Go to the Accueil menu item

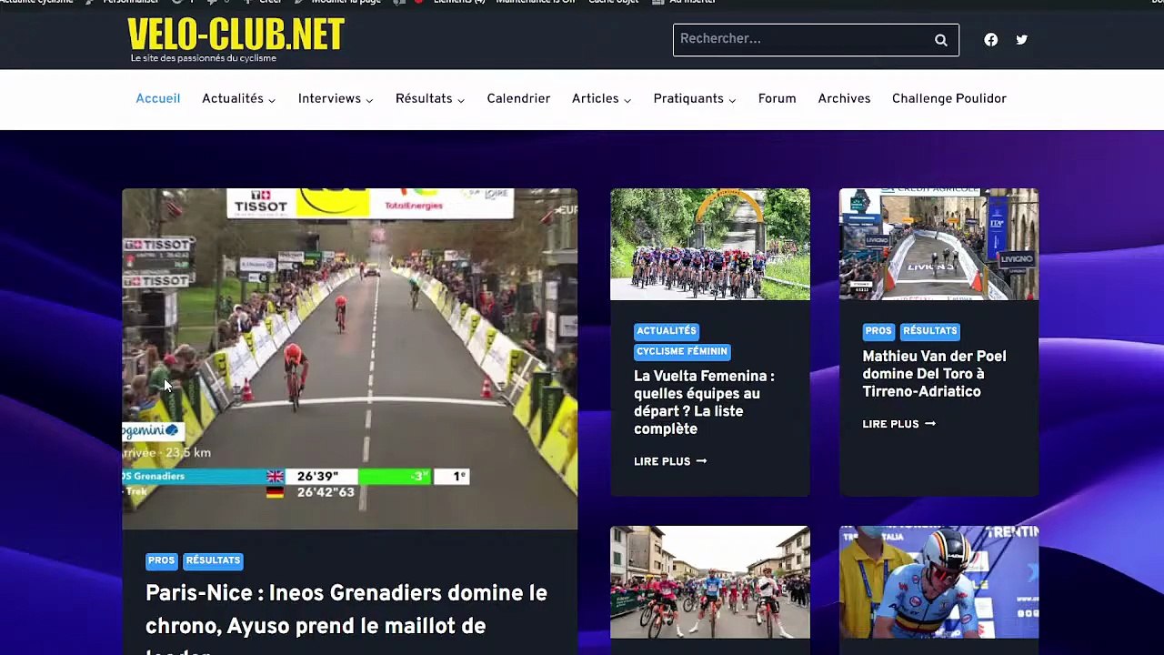pos(158,98)
